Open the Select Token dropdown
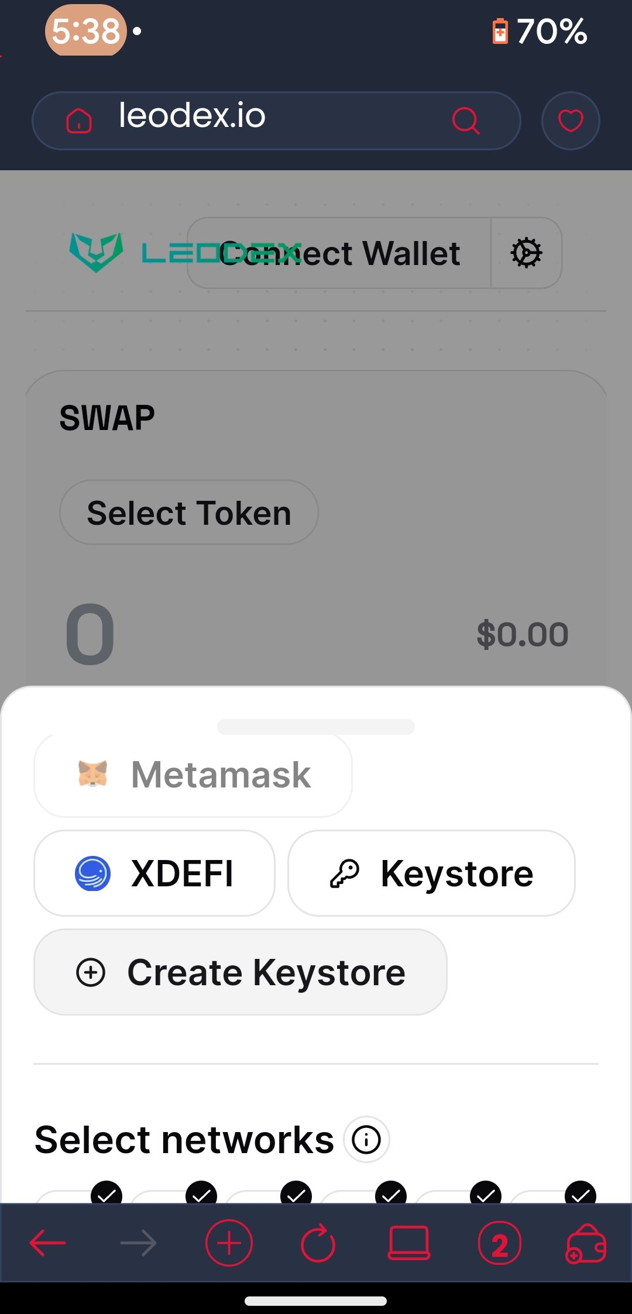Viewport: 632px width, 1314px height. click(189, 512)
